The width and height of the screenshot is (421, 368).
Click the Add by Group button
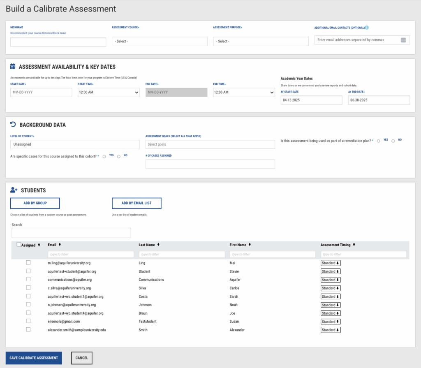coord(35,203)
